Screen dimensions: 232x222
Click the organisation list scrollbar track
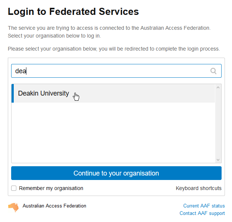pos(218,123)
